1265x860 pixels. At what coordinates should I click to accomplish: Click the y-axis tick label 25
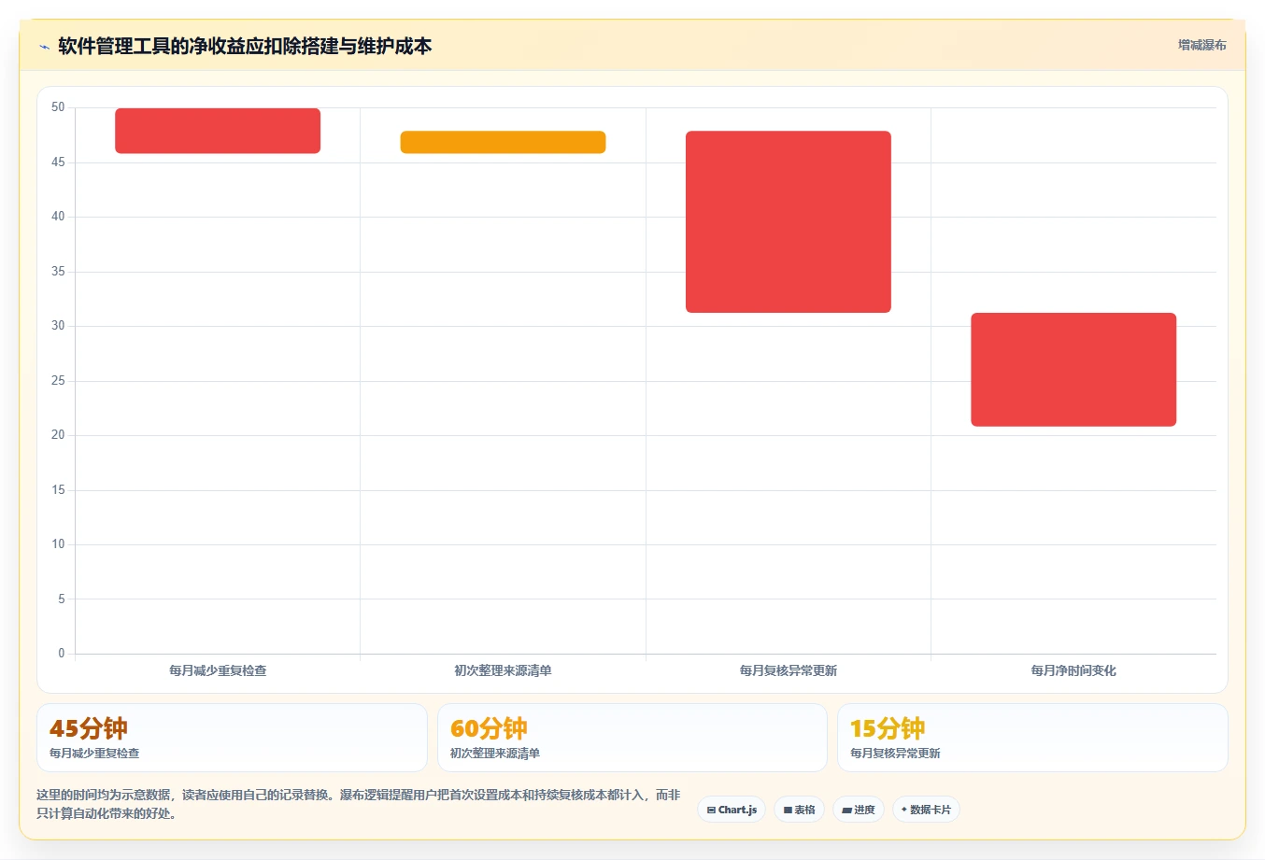click(58, 381)
